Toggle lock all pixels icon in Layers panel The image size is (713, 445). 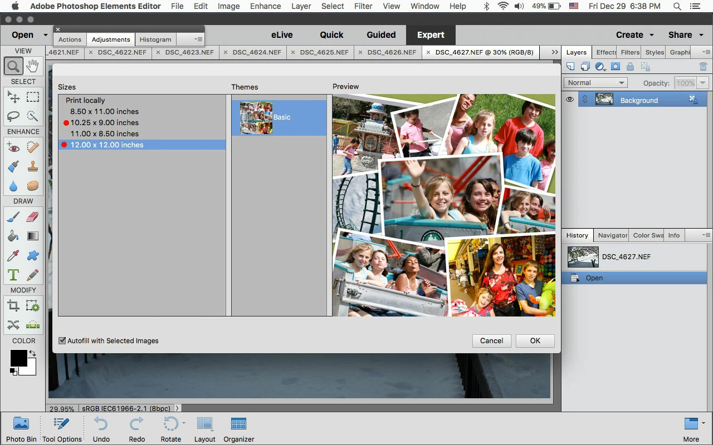pyautogui.click(x=630, y=67)
